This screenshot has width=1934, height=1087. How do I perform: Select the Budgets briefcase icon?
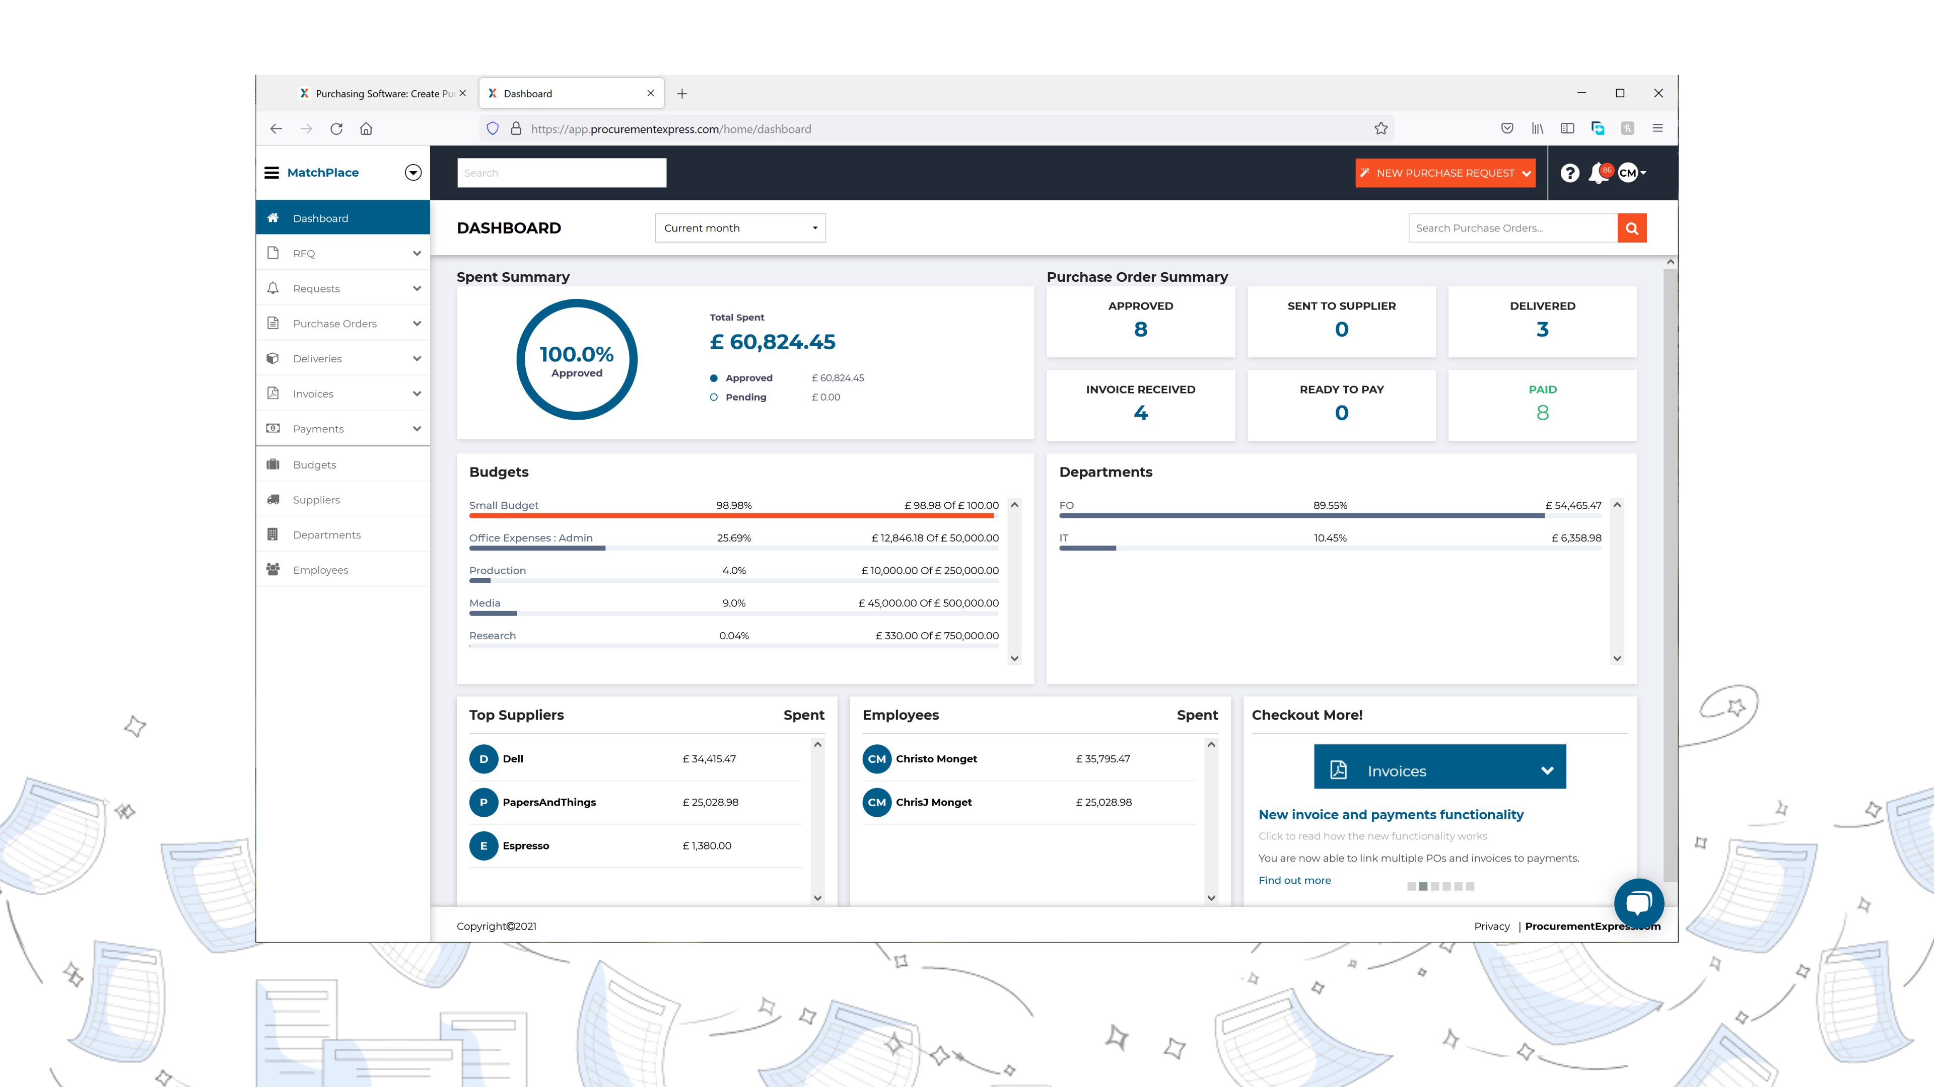coord(273,463)
